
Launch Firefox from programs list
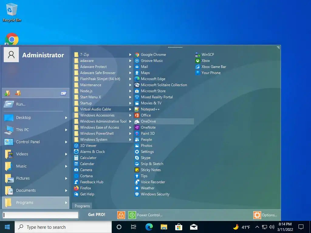(82, 188)
